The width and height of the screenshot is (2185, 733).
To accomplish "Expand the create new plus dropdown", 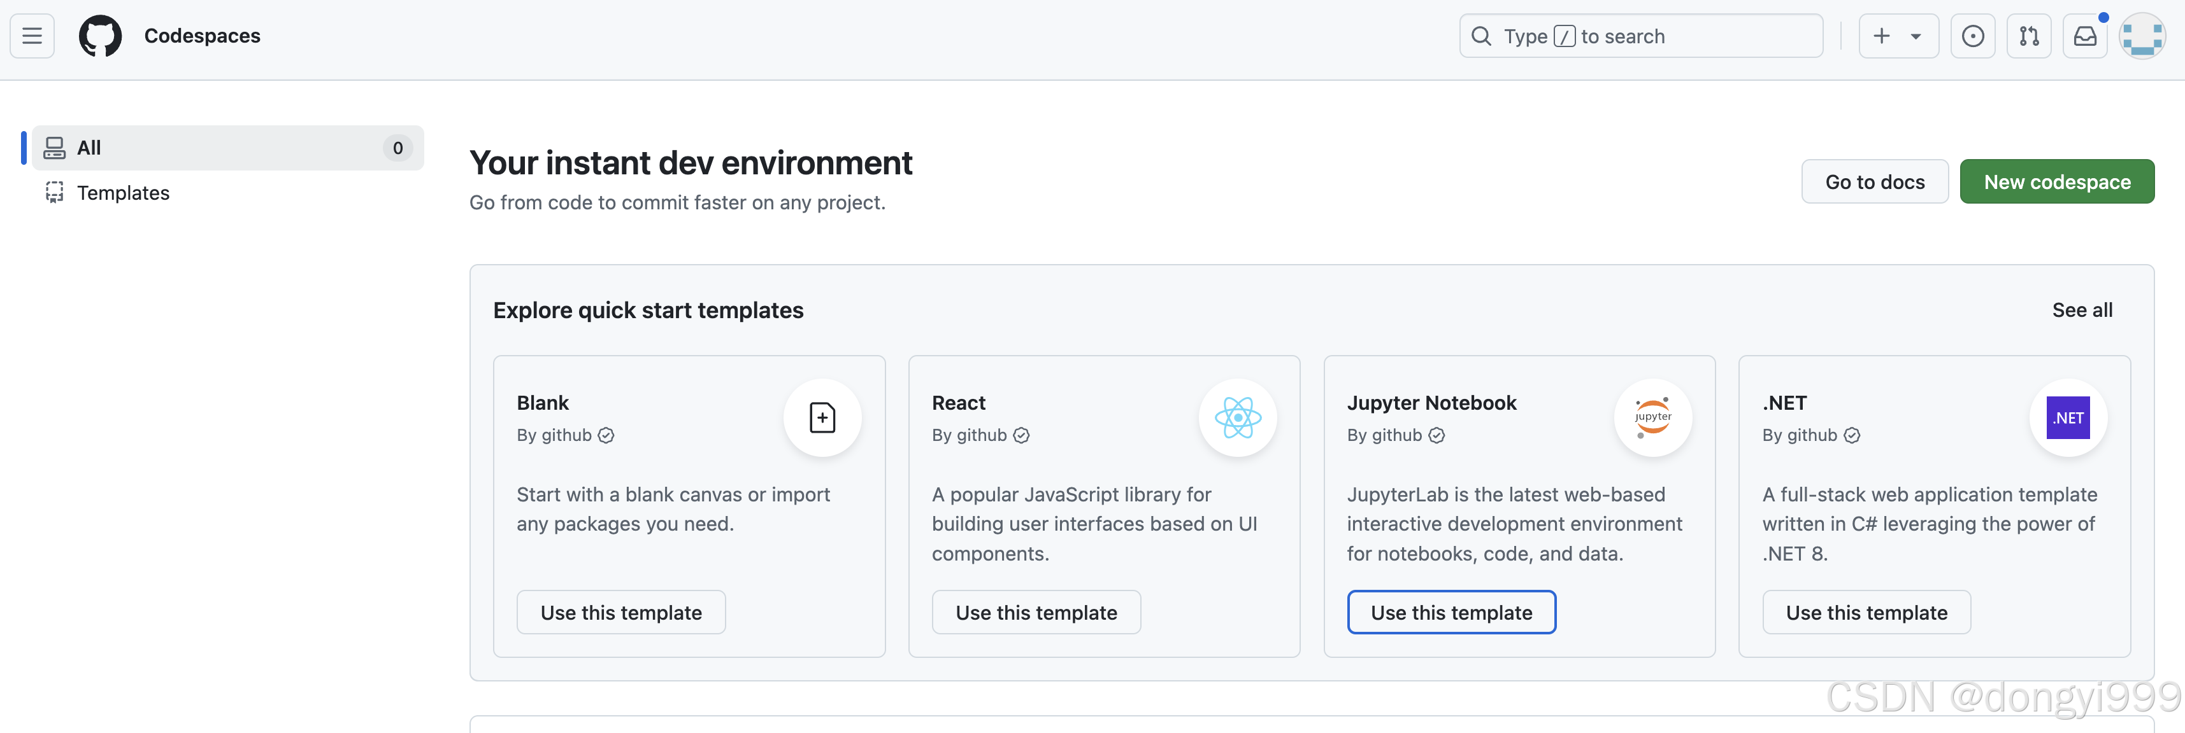I will coord(1898,36).
